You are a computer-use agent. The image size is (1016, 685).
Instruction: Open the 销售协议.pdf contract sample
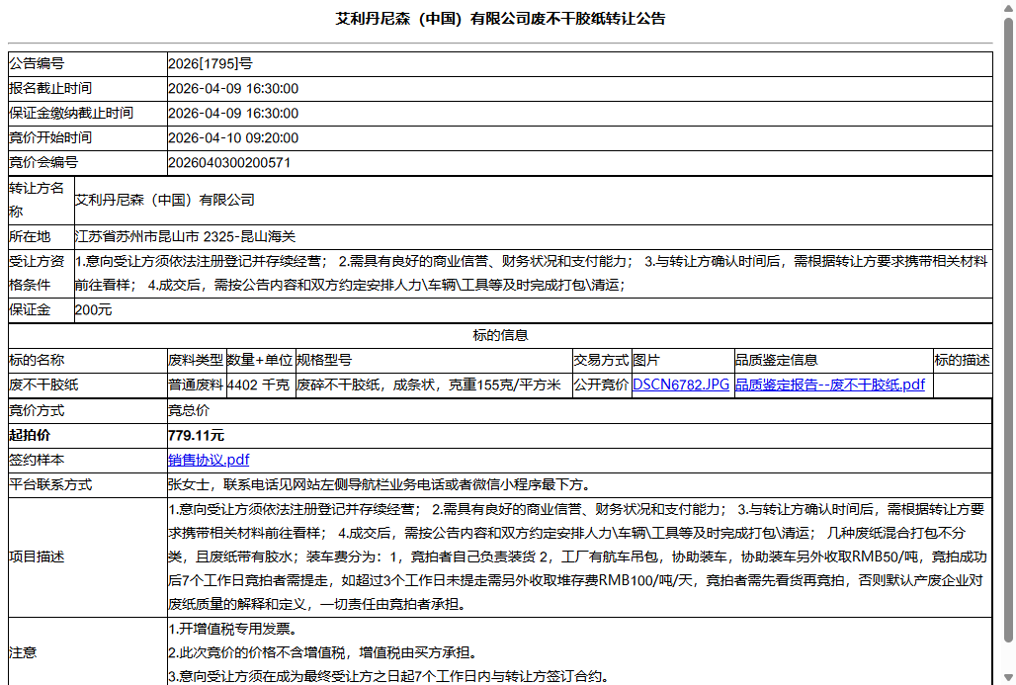(208, 460)
